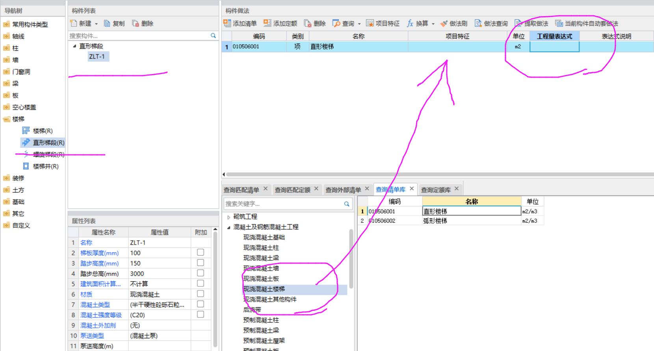Toggle 材质 附加 checkbox

[201, 294]
